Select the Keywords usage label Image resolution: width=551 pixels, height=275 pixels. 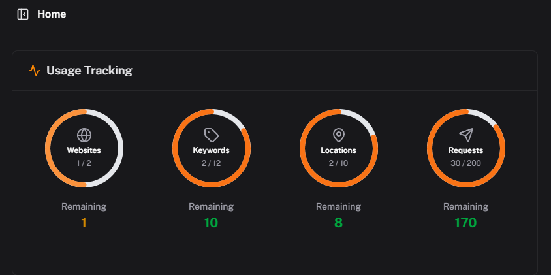pos(212,150)
